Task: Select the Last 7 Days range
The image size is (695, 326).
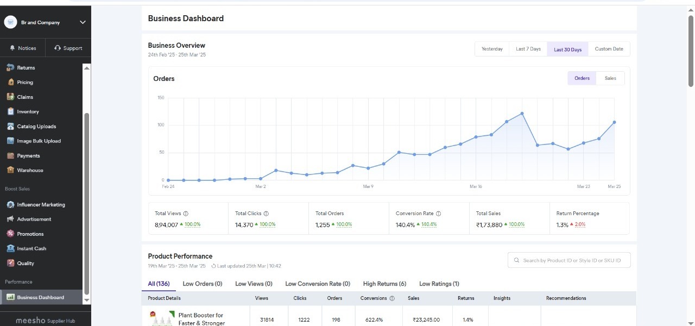Action: point(528,49)
